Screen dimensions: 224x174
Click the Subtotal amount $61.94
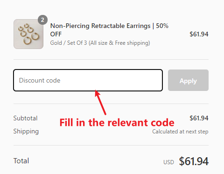(x=199, y=118)
